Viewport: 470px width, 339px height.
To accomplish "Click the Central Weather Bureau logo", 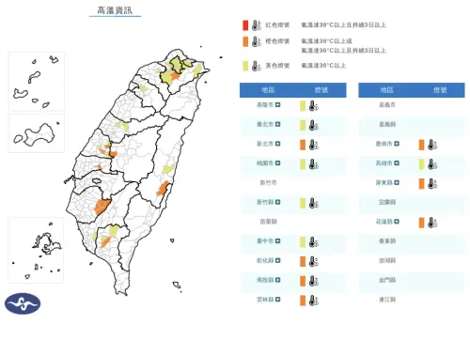I will (23, 303).
